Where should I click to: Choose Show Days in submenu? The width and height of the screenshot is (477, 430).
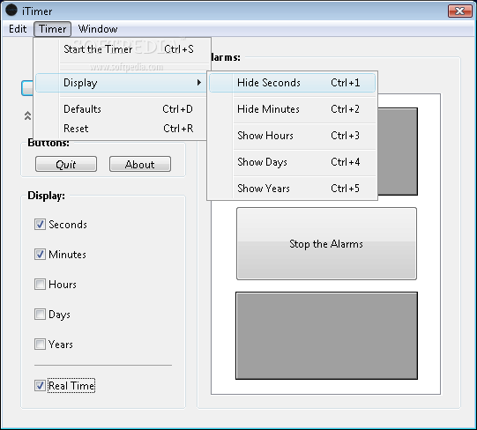(292, 162)
